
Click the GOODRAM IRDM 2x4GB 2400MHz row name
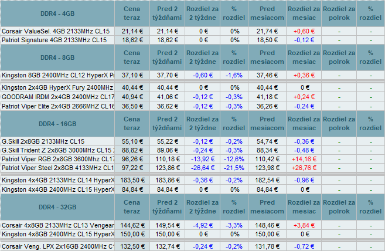pos(58,97)
